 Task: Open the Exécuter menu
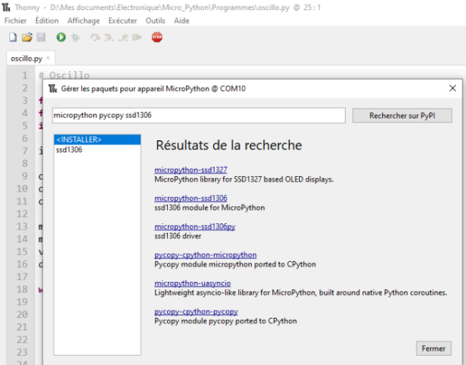(123, 21)
